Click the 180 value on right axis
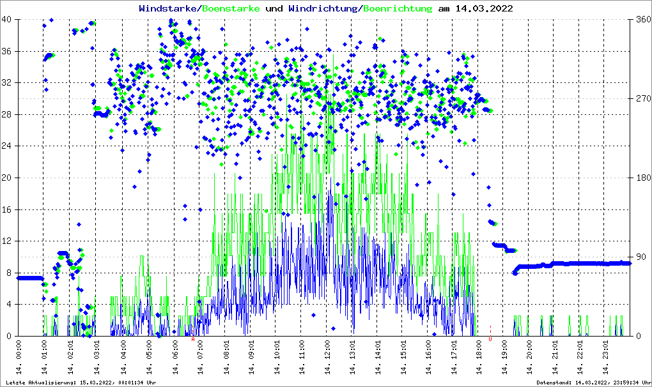The height and width of the screenshot is (387, 652). tap(641, 178)
